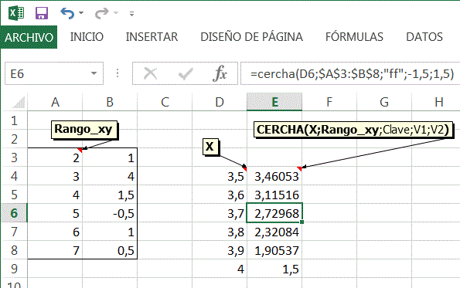Switch to the INICIO tab
The width and height of the screenshot is (460, 288).
click(x=87, y=37)
